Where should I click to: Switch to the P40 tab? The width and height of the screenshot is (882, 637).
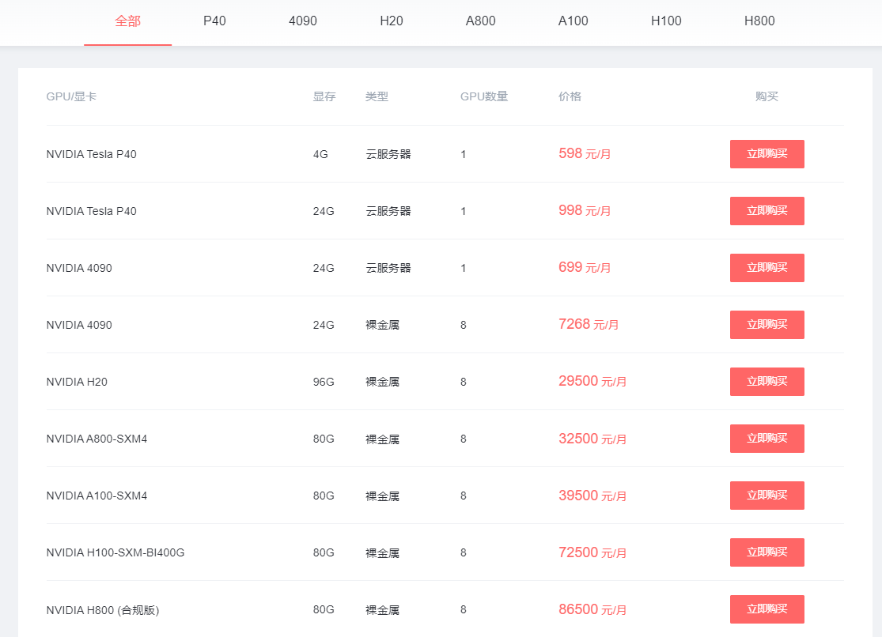point(214,21)
